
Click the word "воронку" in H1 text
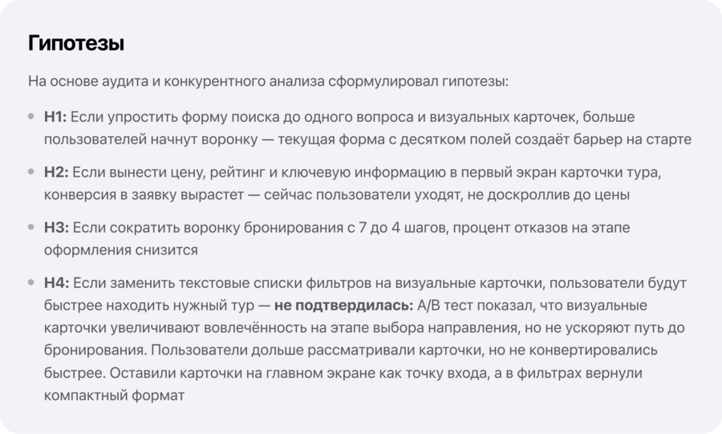pos(228,140)
